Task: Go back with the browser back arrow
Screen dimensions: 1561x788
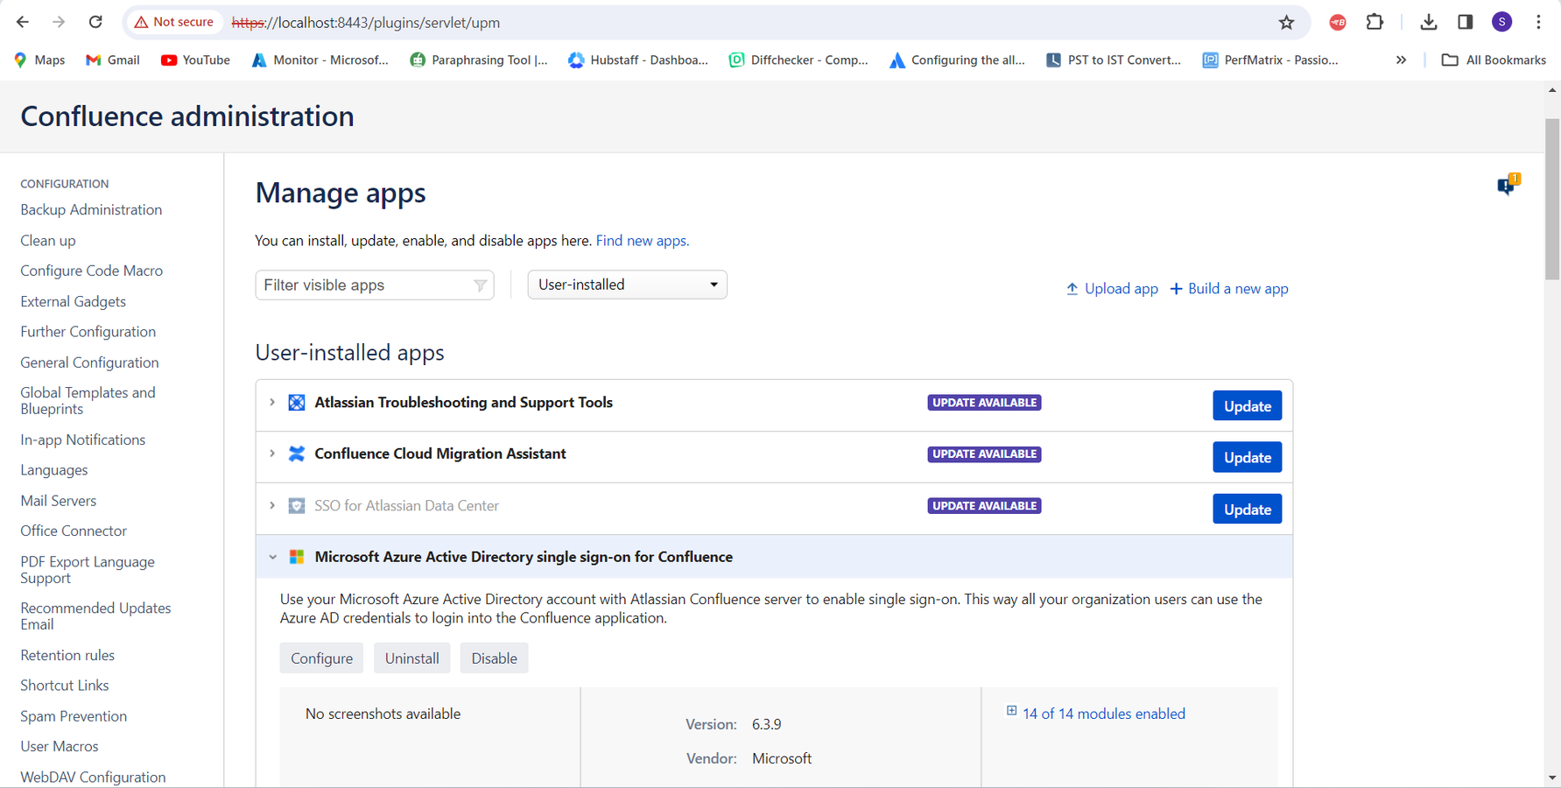Action: click(23, 22)
